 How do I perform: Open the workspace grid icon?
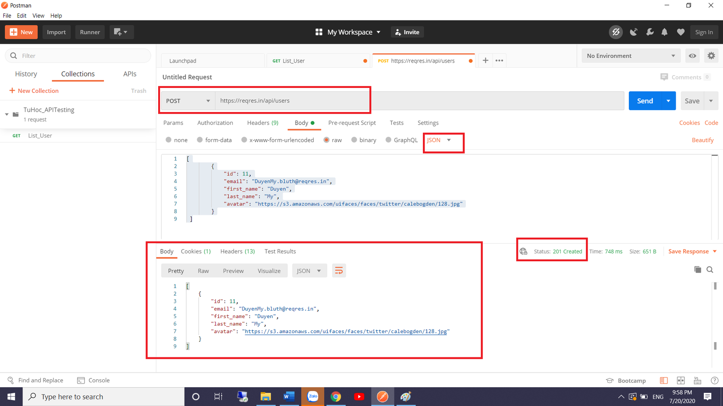[x=319, y=32]
